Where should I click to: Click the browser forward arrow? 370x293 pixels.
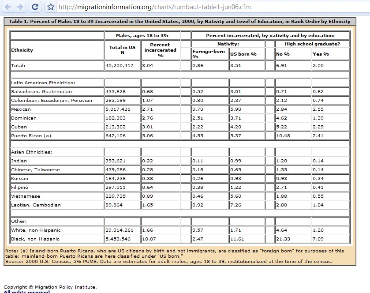[20, 7]
